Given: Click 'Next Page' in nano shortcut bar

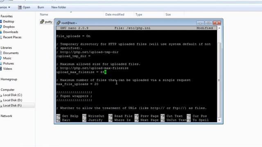Looking at the screenshot, I should coord(149,120).
